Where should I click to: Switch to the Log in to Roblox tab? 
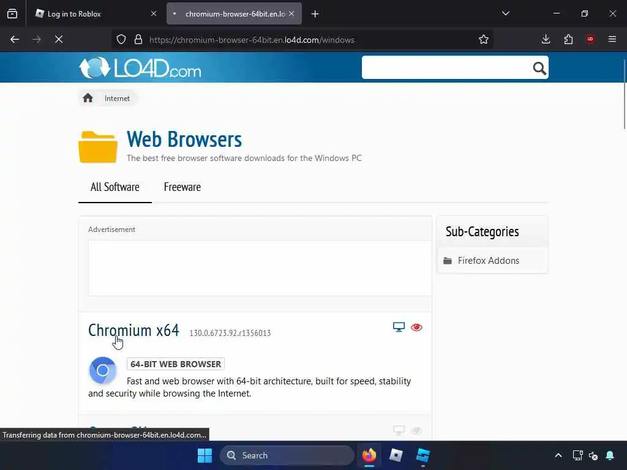click(96, 13)
